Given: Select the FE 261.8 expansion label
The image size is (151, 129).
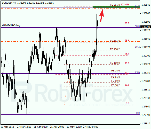Looking at the screenshot, I should pos(115,5).
